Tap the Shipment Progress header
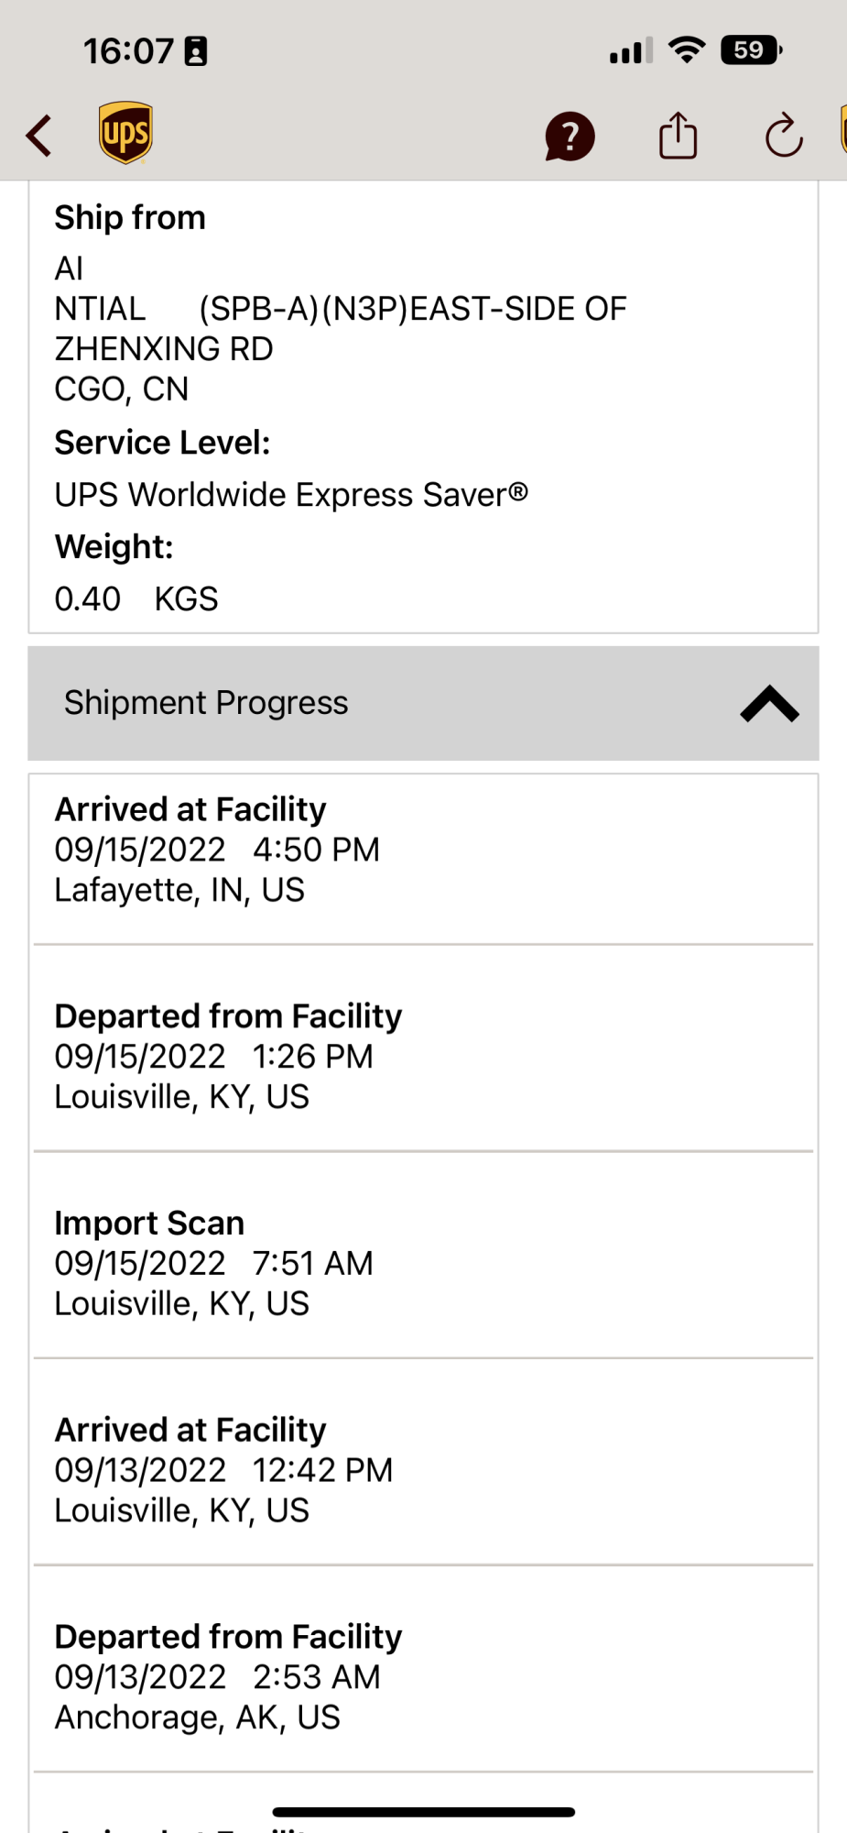The height and width of the screenshot is (1833, 847). 423,703
